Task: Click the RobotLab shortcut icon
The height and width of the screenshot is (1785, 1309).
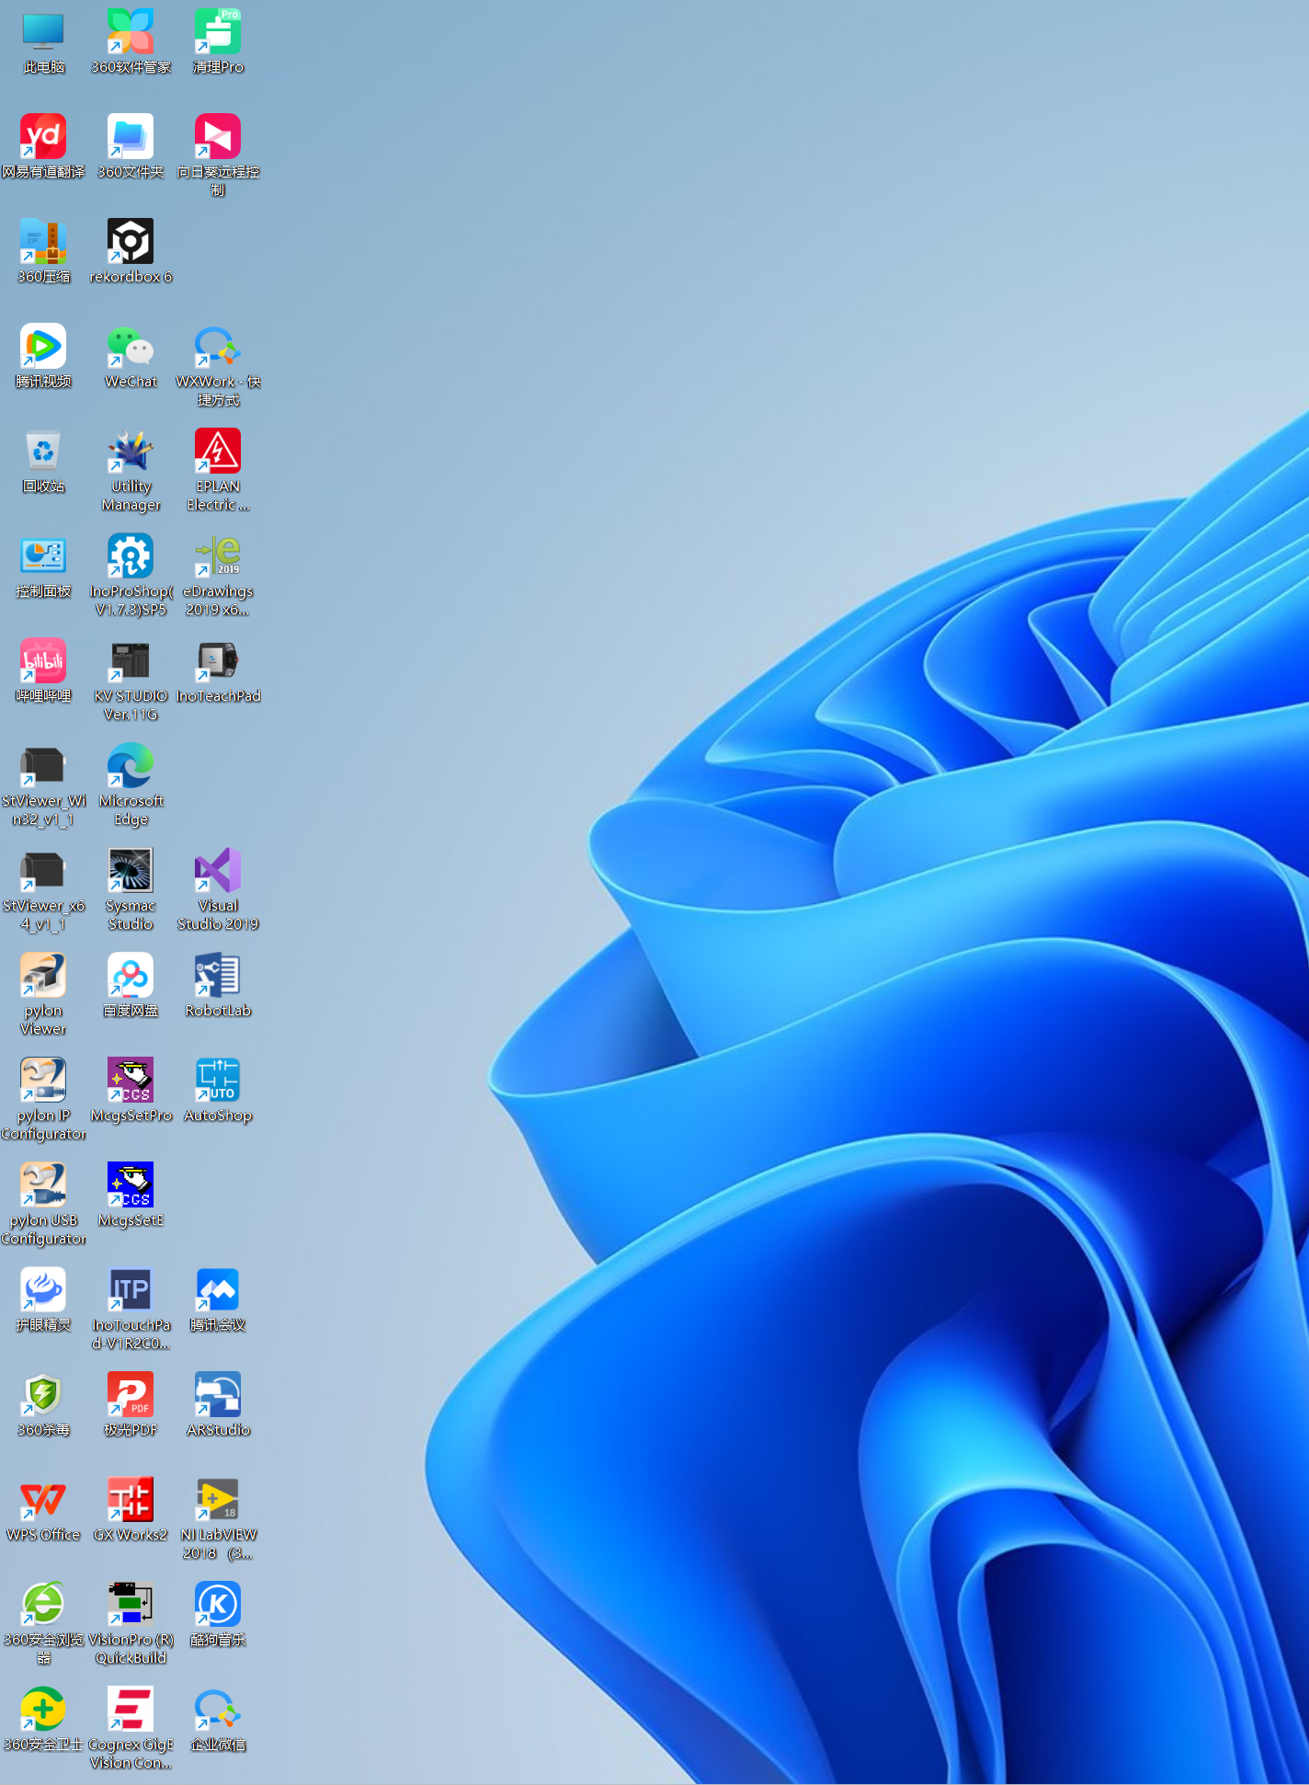Action: tap(218, 977)
